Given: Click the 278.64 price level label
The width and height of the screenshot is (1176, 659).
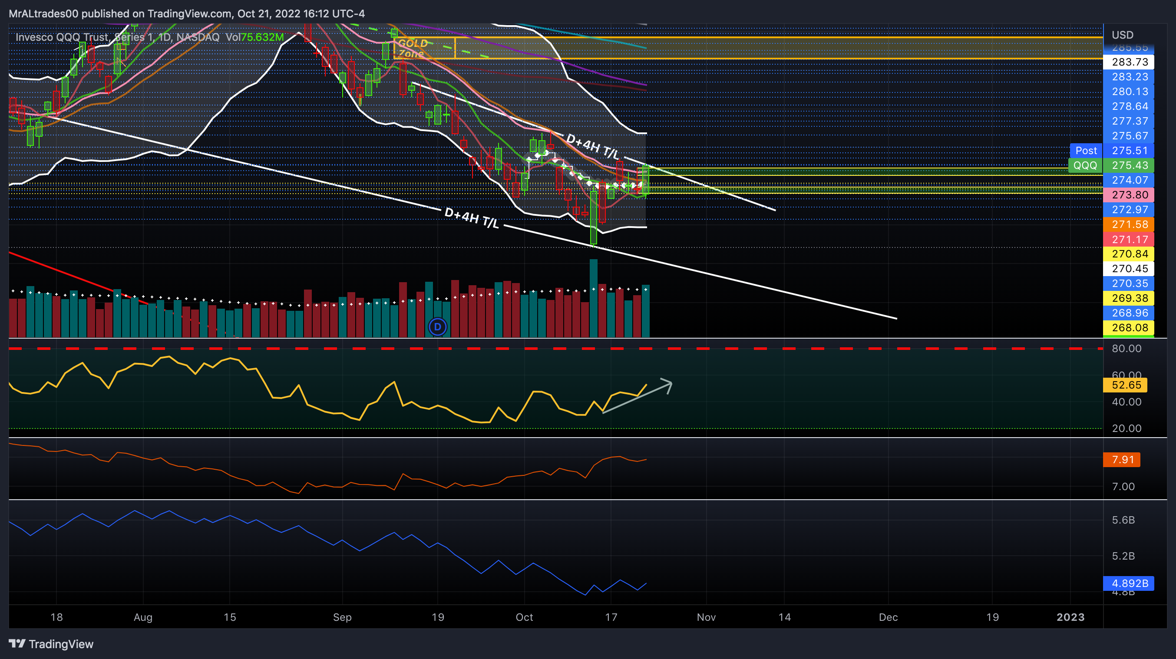Looking at the screenshot, I should tap(1129, 106).
